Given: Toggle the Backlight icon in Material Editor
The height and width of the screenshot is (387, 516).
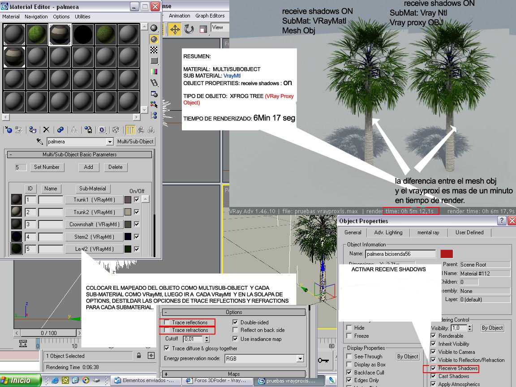Looking at the screenshot, I should (154, 39).
